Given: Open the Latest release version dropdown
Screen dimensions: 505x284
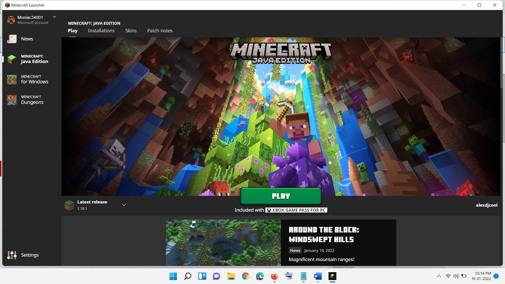Looking at the screenshot, I should pos(124,205).
